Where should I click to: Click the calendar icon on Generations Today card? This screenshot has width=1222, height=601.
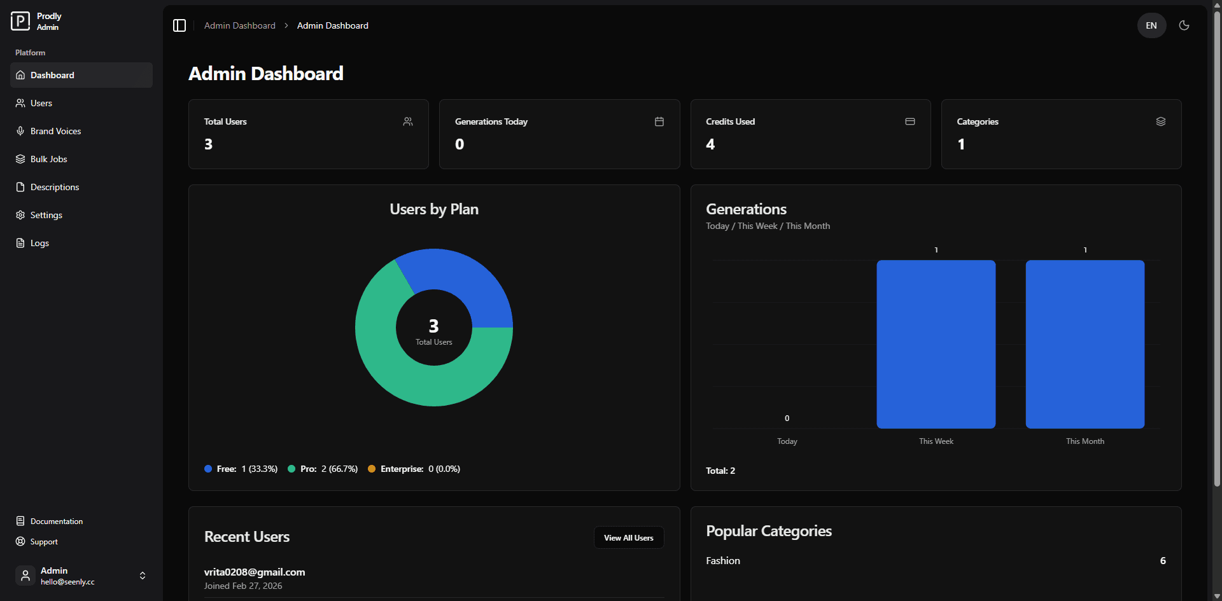(659, 121)
